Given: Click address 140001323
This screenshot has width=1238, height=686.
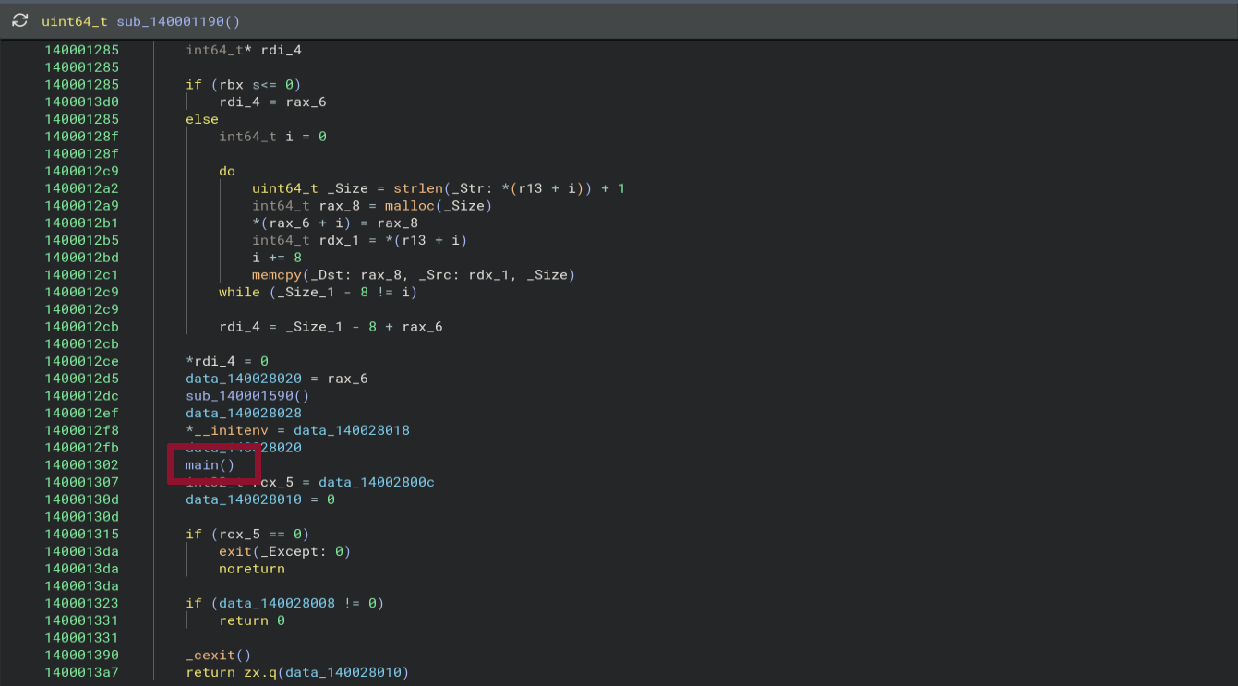Looking at the screenshot, I should (81, 604).
